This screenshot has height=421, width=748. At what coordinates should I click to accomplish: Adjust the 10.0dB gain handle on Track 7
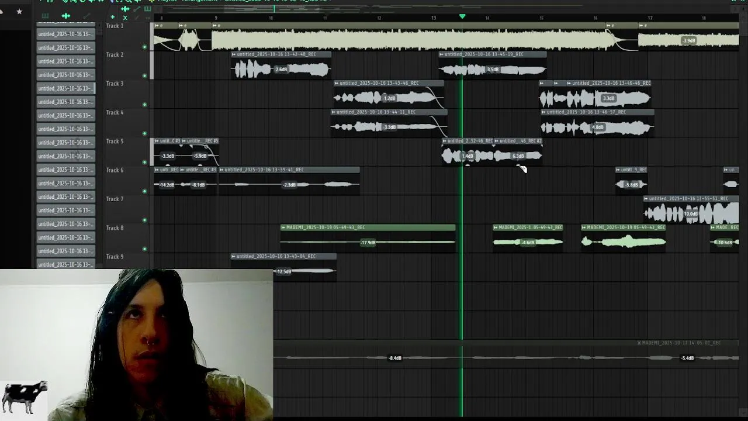[x=691, y=214]
